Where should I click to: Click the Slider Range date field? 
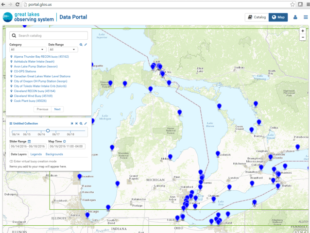pyautogui.click(x=28, y=146)
